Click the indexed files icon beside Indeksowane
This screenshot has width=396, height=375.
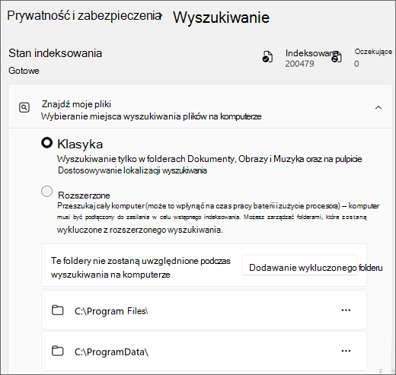coord(267,56)
